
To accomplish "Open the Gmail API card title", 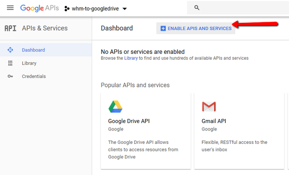I will (x=214, y=121).
